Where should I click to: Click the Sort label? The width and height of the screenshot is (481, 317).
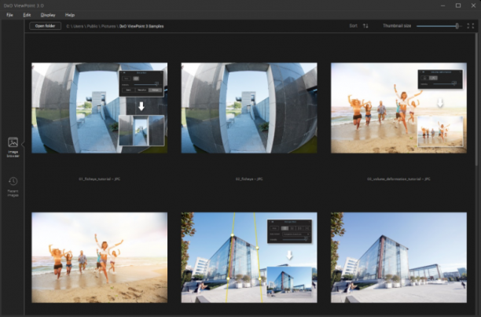coord(354,26)
